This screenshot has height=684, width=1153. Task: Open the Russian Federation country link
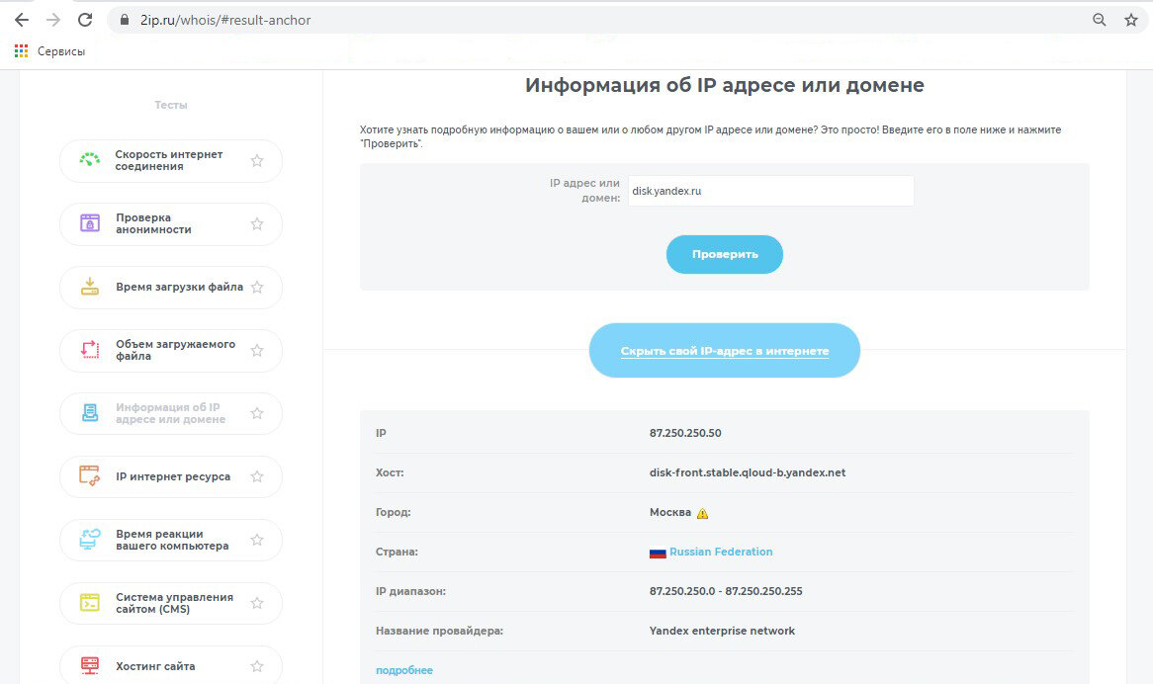point(721,552)
